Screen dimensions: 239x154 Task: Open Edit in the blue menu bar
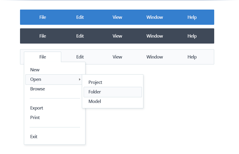pos(80,17)
